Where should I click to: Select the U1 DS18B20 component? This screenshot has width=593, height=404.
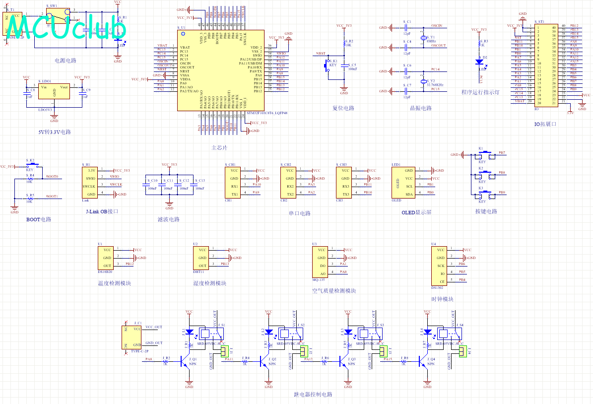pos(106,258)
